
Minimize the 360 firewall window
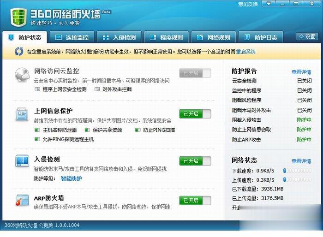pos(282,4)
